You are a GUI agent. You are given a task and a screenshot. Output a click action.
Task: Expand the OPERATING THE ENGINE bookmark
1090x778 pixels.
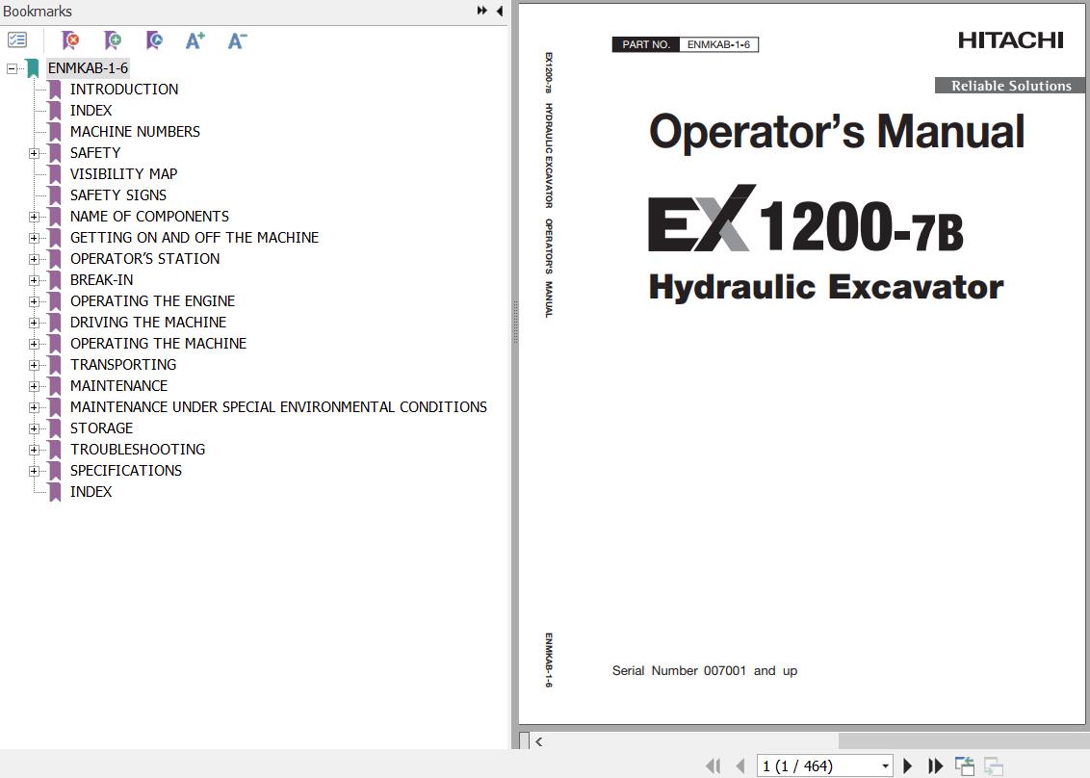pyautogui.click(x=34, y=301)
